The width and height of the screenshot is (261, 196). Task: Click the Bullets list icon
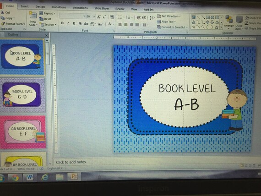tap(120, 17)
